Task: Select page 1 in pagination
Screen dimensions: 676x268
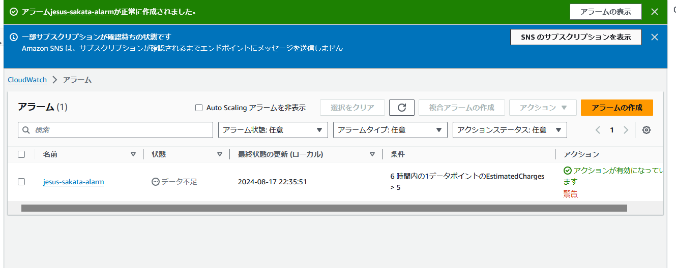Action: [x=612, y=130]
